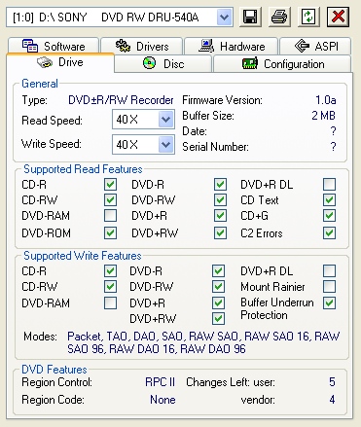The width and height of the screenshot is (361, 427).
Task: Toggle DVD-R checkbox under Read Features
Action: 220,185
